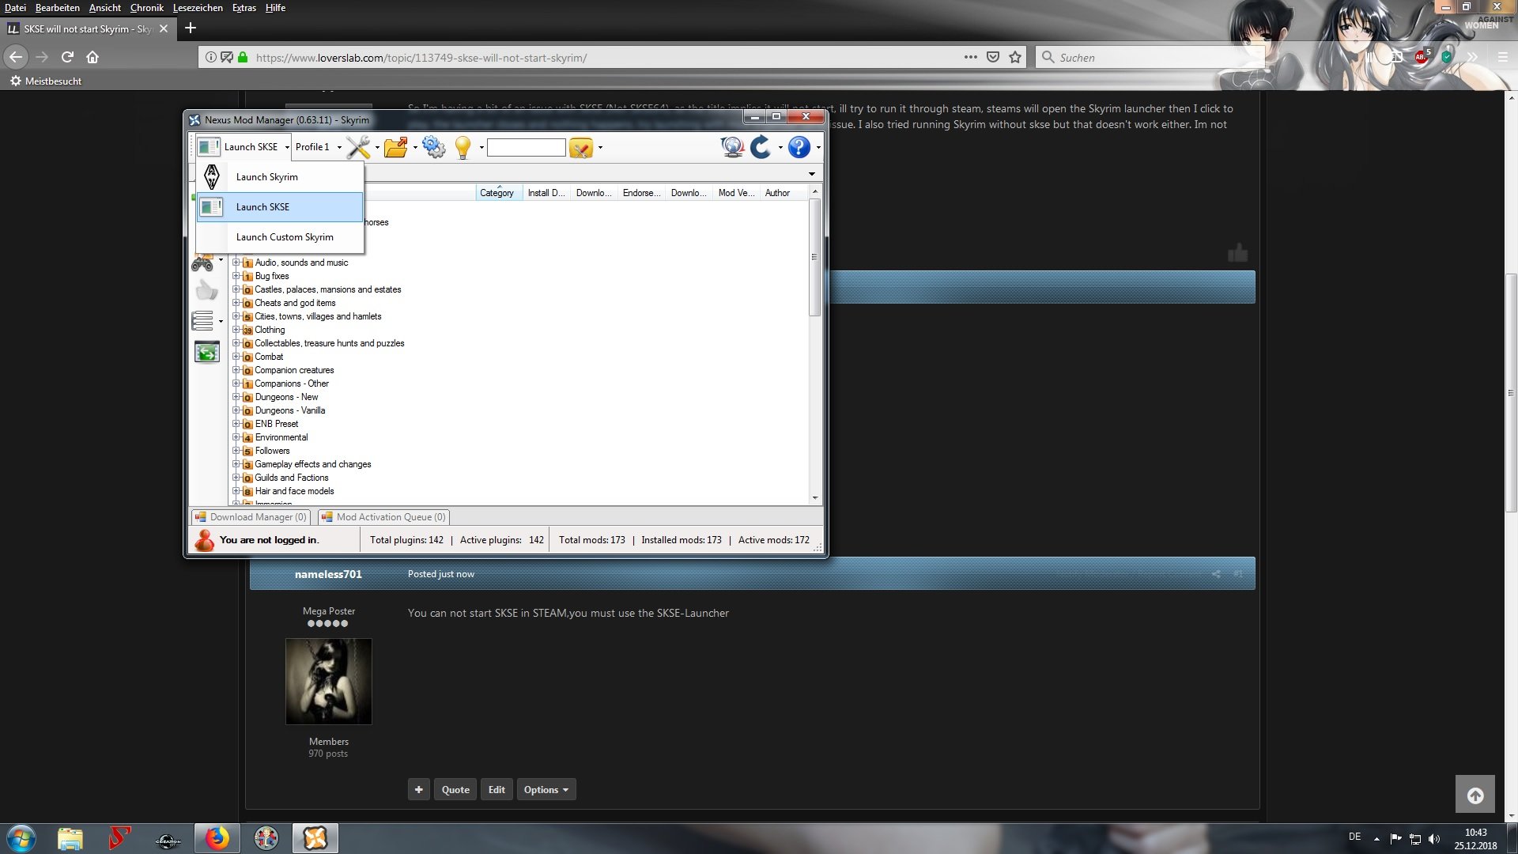Open the Datei menu in Firefox
This screenshot has height=854, width=1518.
point(15,8)
